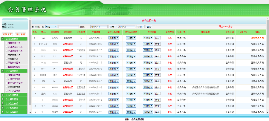
Task: Click the note 从普通会员升级到消费商会员
Action: click(206, 88)
